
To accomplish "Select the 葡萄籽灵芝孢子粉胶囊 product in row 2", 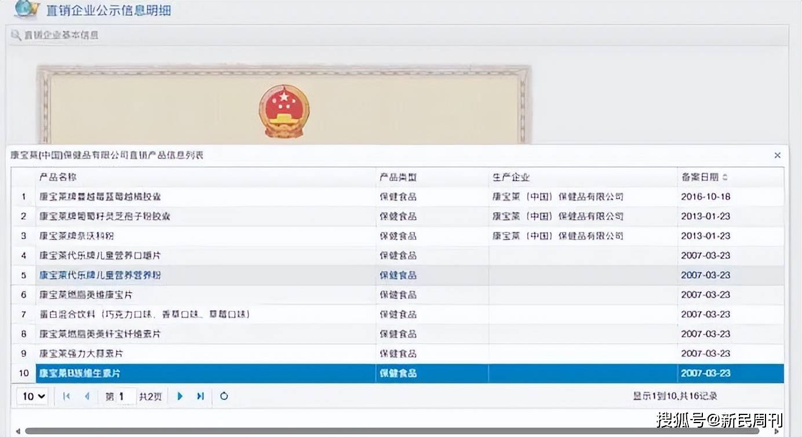I will coord(105,217).
